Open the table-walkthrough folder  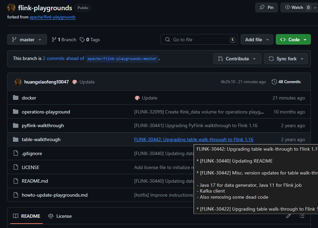[x=41, y=139]
